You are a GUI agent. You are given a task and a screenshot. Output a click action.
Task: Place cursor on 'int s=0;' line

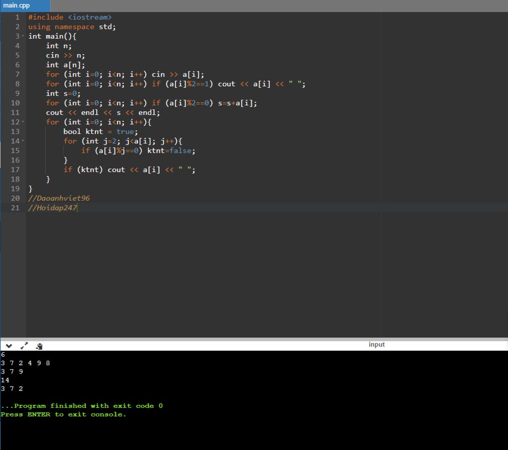click(63, 93)
